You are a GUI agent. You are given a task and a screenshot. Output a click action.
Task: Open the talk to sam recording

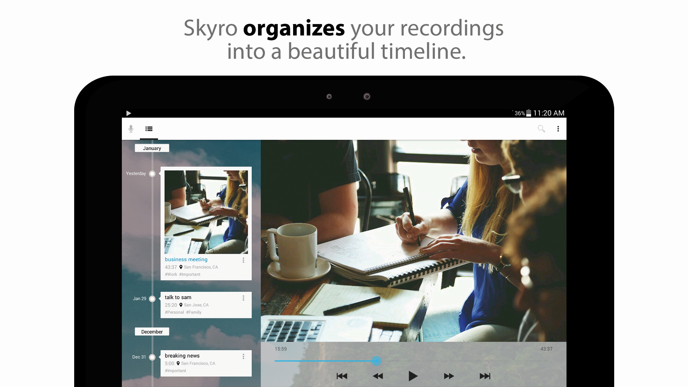tap(206, 305)
